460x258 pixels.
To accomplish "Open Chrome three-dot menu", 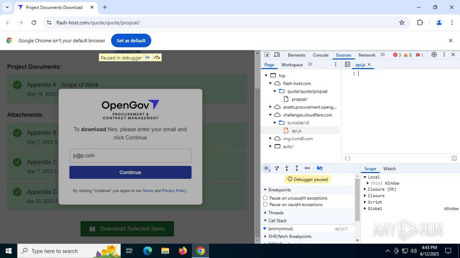I will click(x=452, y=23).
